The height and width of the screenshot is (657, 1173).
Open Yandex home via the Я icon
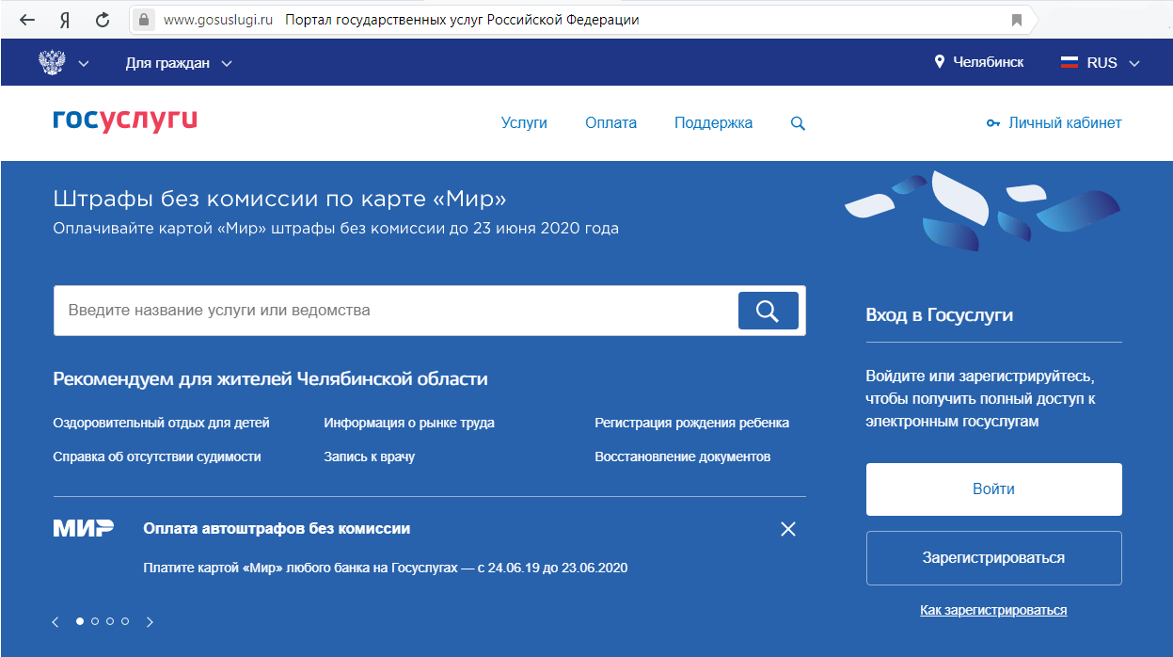(x=65, y=20)
